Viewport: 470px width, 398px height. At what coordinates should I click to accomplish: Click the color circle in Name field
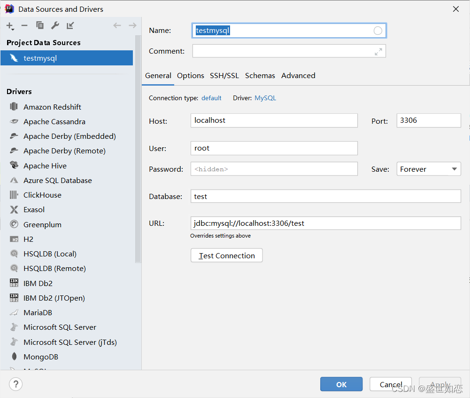coord(378,31)
